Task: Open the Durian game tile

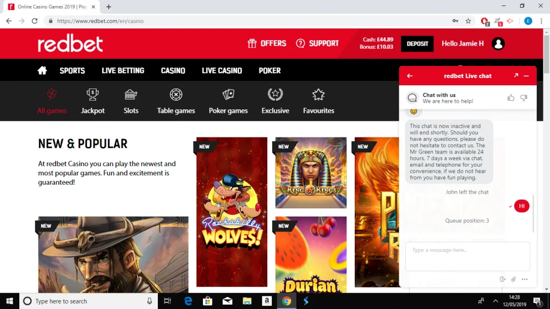Action: pos(311,255)
